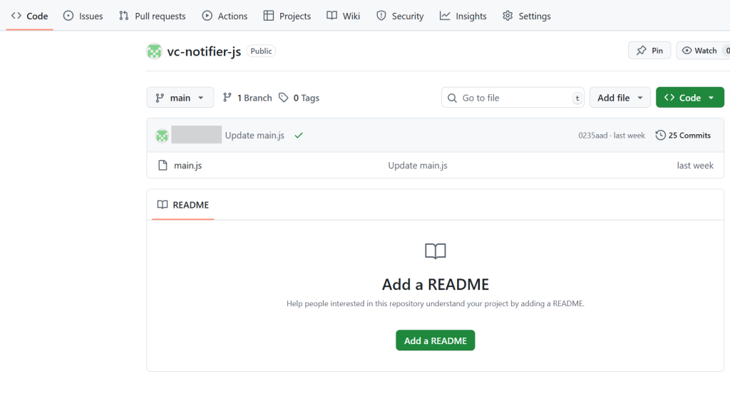Click the green Add a README button
This screenshot has width=730, height=394.
point(436,340)
